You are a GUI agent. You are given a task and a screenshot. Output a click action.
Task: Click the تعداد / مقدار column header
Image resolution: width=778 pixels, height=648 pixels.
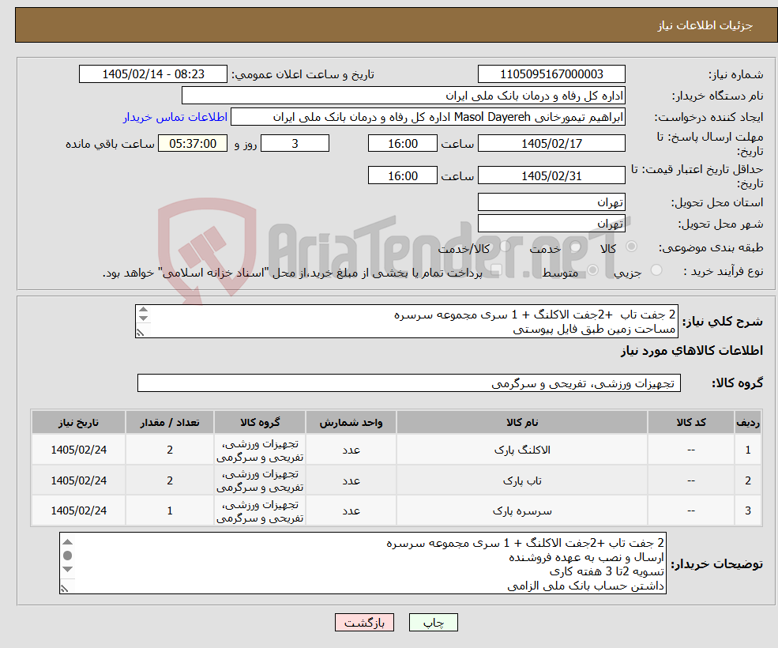pos(170,423)
